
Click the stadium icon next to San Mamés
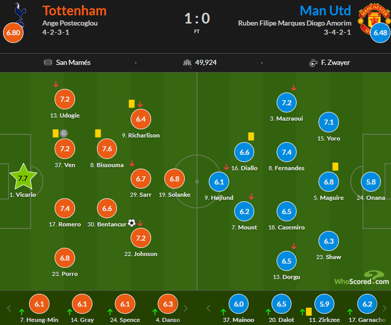click(x=48, y=63)
